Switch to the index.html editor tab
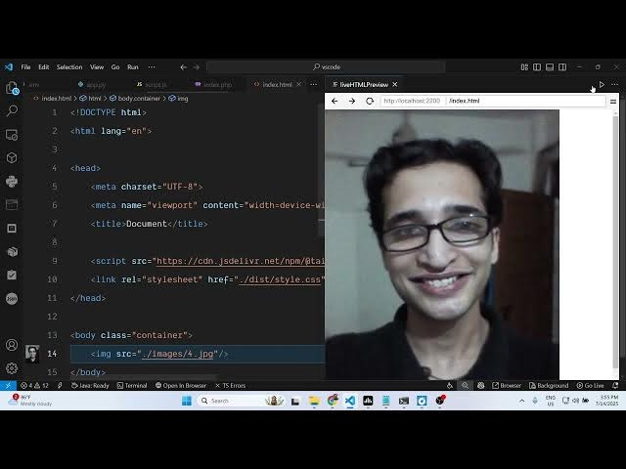626x469 pixels. tap(277, 85)
